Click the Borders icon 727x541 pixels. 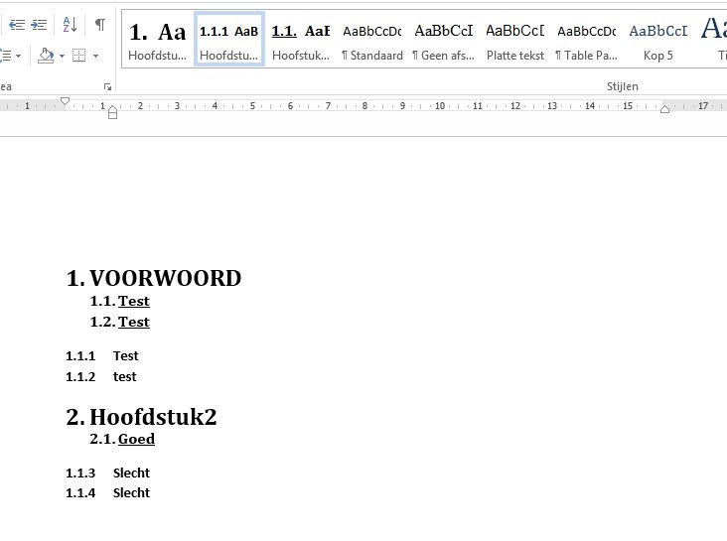click(x=79, y=56)
